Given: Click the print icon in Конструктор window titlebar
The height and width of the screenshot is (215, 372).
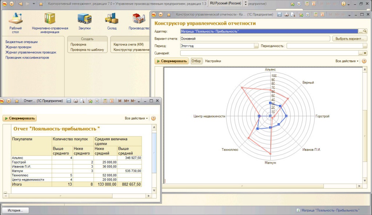Looking at the screenshot, I should 286,15.
